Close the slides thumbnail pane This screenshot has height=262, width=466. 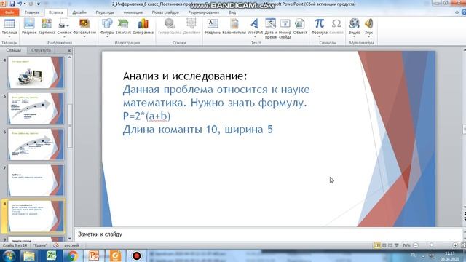[x=69, y=50]
